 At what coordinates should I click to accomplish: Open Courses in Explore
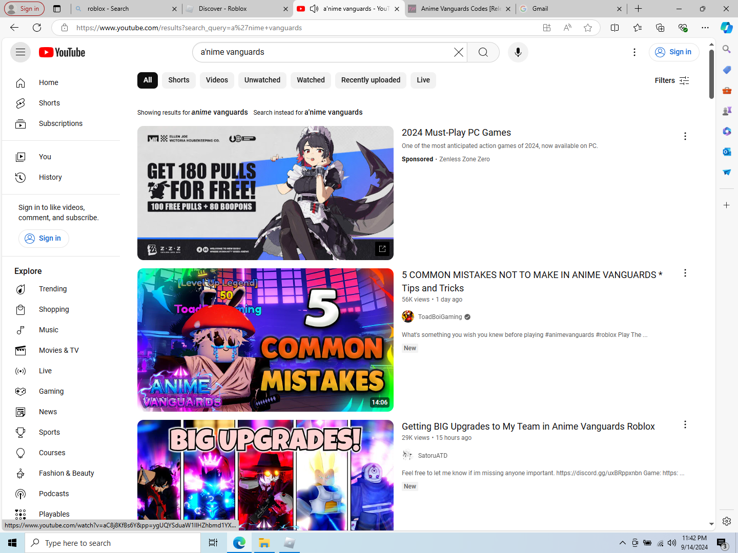(x=61, y=453)
